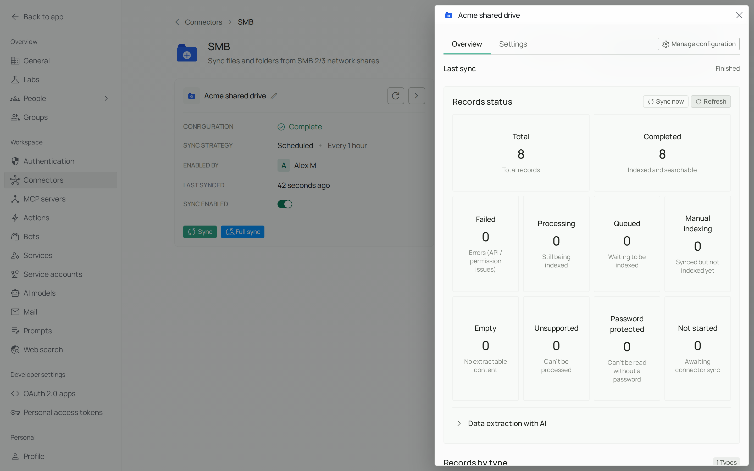Screen dimensions: 754x471
Task: Select the Overview tab in panel
Action: click(x=467, y=44)
